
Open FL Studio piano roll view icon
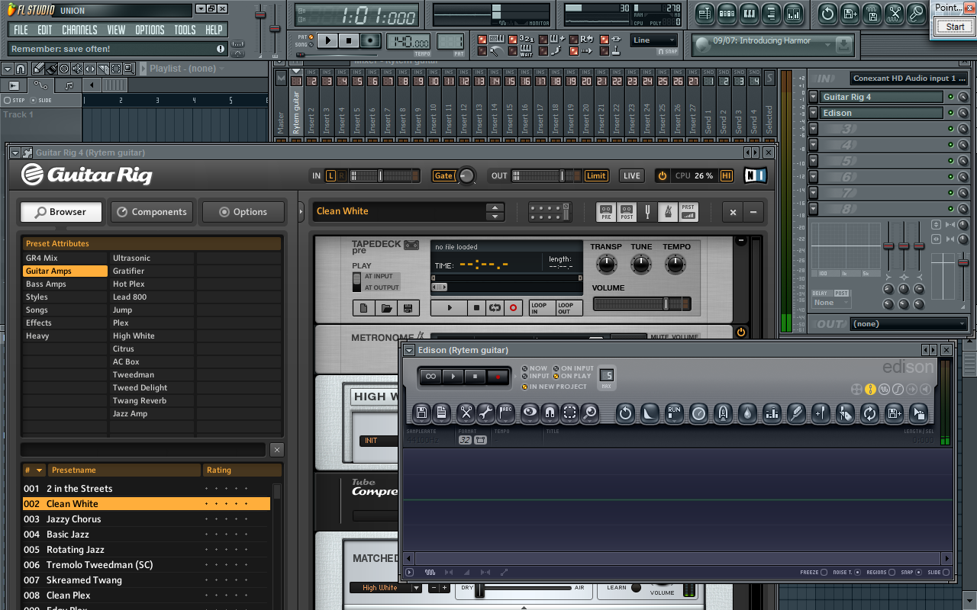pos(749,14)
